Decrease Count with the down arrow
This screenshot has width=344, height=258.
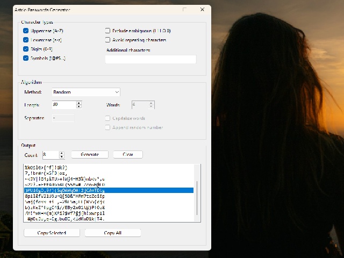tap(62, 156)
